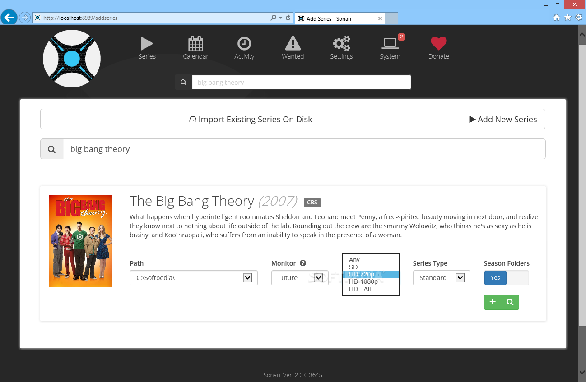Viewport: 586px width, 382px height.
Task: Focus the big bang theory series search box
Action: tap(304, 149)
